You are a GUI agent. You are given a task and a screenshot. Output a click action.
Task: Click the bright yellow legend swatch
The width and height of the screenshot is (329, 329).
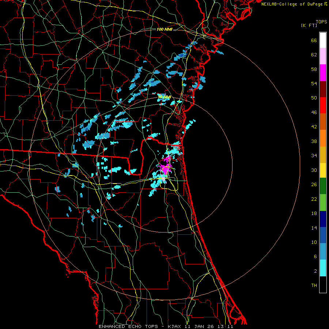(323, 170)
